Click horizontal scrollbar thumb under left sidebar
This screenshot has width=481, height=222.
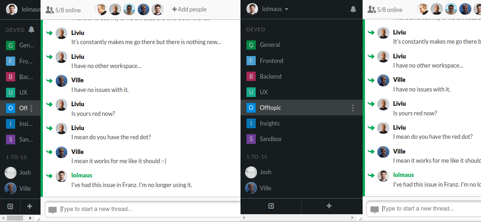click(x=15, y=218)
